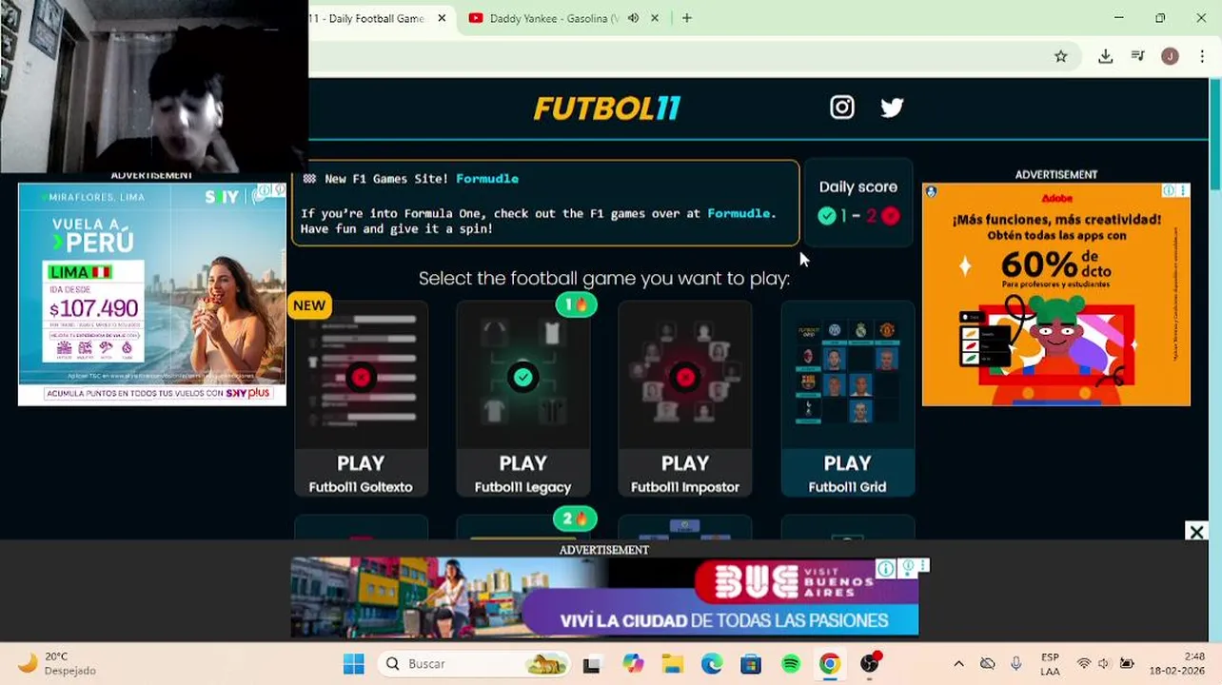Play the Futbol11 Grid game
Screen dimensions: 1222x685
[847, 398]
